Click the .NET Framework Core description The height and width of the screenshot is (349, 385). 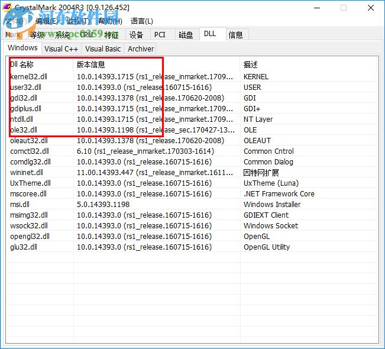[279, 194]
